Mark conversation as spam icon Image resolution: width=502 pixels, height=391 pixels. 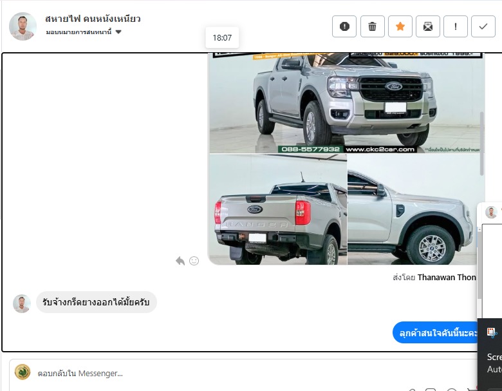click(344, 26)
